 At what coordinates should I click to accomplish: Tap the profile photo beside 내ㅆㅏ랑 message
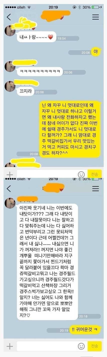[11, 31]
